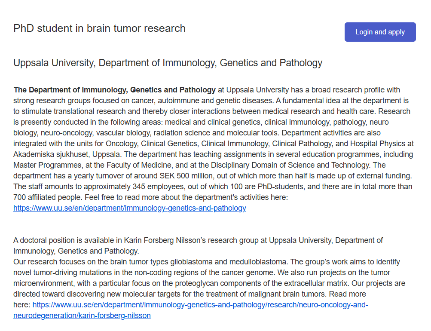Click the words 'glioblastoma and medulloblastoma'

pos(229,262)
